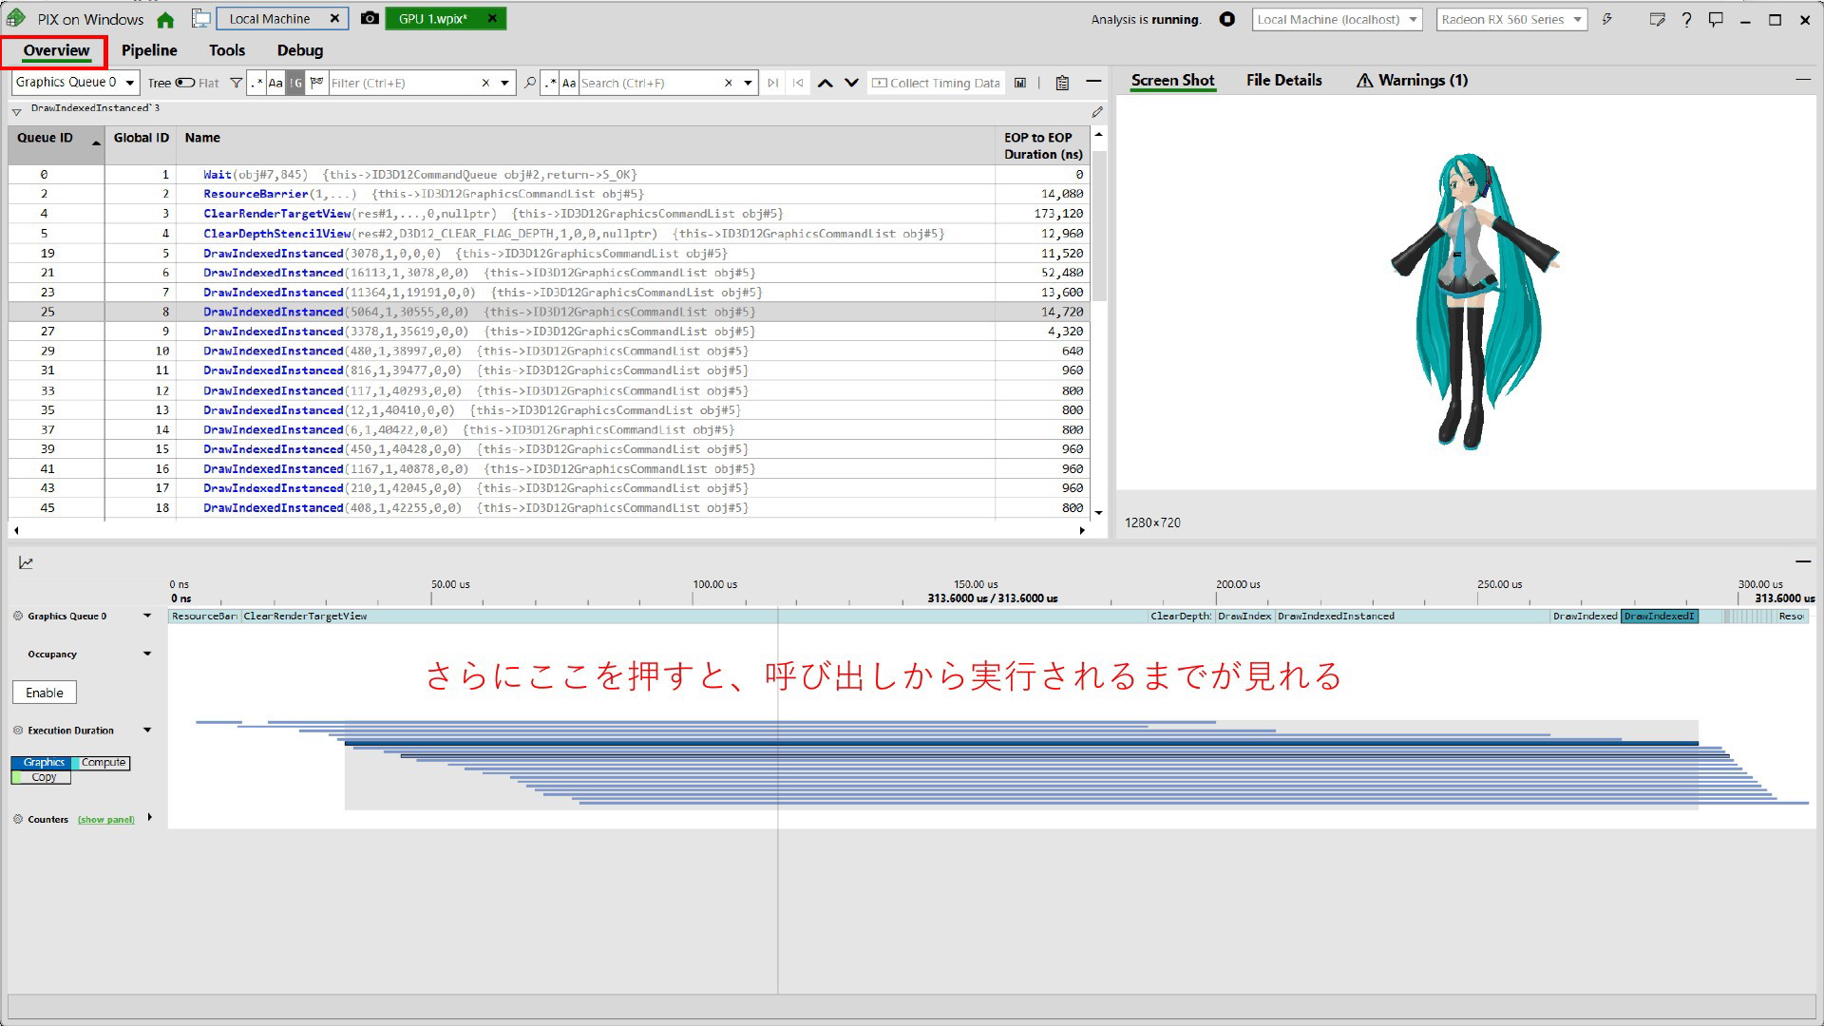Stop the running analysis
1824x1026 pixels.
(x=1227, y=19)
